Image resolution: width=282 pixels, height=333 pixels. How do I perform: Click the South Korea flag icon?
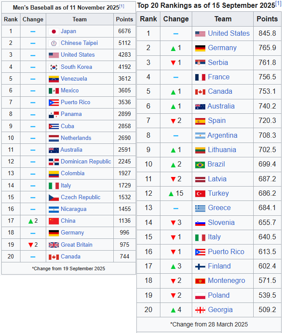(54, 67)
